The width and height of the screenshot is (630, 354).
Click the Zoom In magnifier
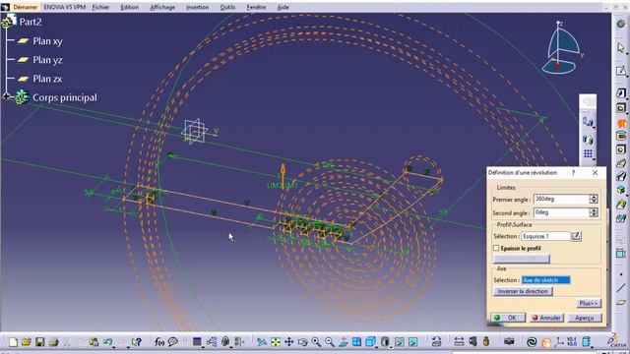[x=316, y=342]
